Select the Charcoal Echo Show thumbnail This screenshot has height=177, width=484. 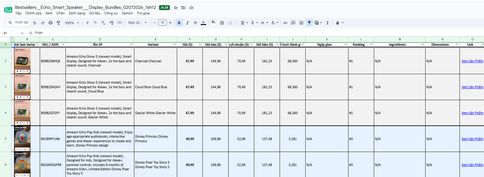coord(22,61)
